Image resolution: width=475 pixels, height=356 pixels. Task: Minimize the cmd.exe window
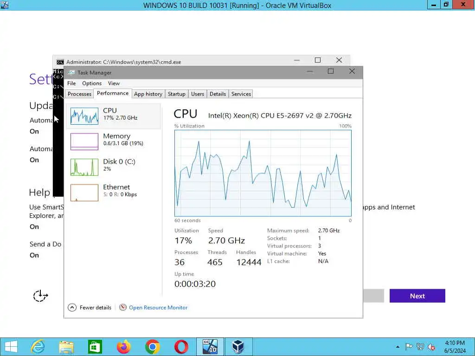coord(297,60)
